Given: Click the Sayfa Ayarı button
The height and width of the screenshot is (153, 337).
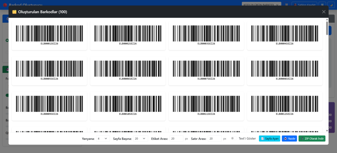Looking at the screenshot, I should [x=270, y=138].
